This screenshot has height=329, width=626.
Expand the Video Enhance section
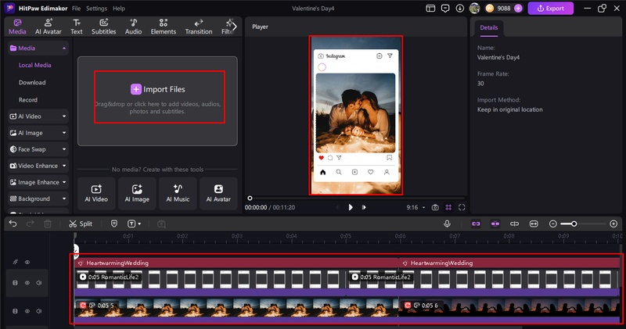[x=64, y=166]
